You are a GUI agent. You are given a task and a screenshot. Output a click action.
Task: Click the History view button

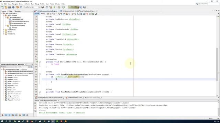(43, 14)
